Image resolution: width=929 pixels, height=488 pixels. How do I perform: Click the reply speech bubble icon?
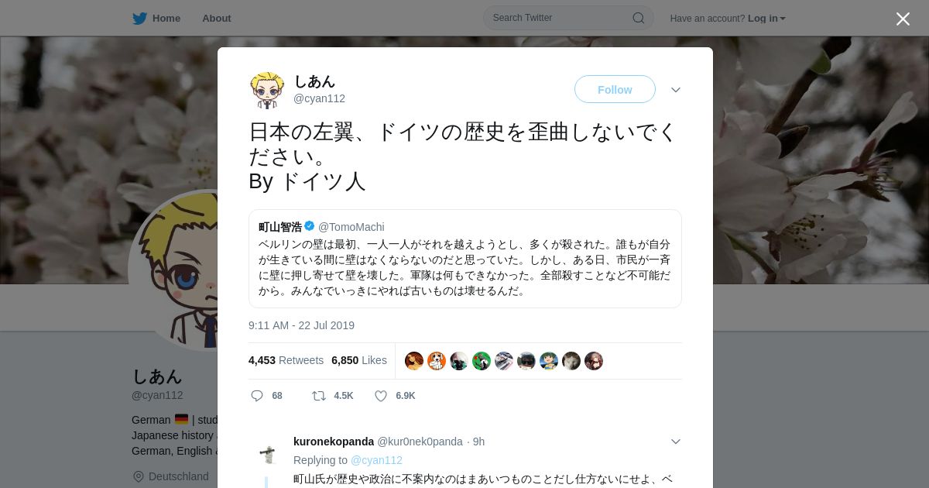[257, 396]
